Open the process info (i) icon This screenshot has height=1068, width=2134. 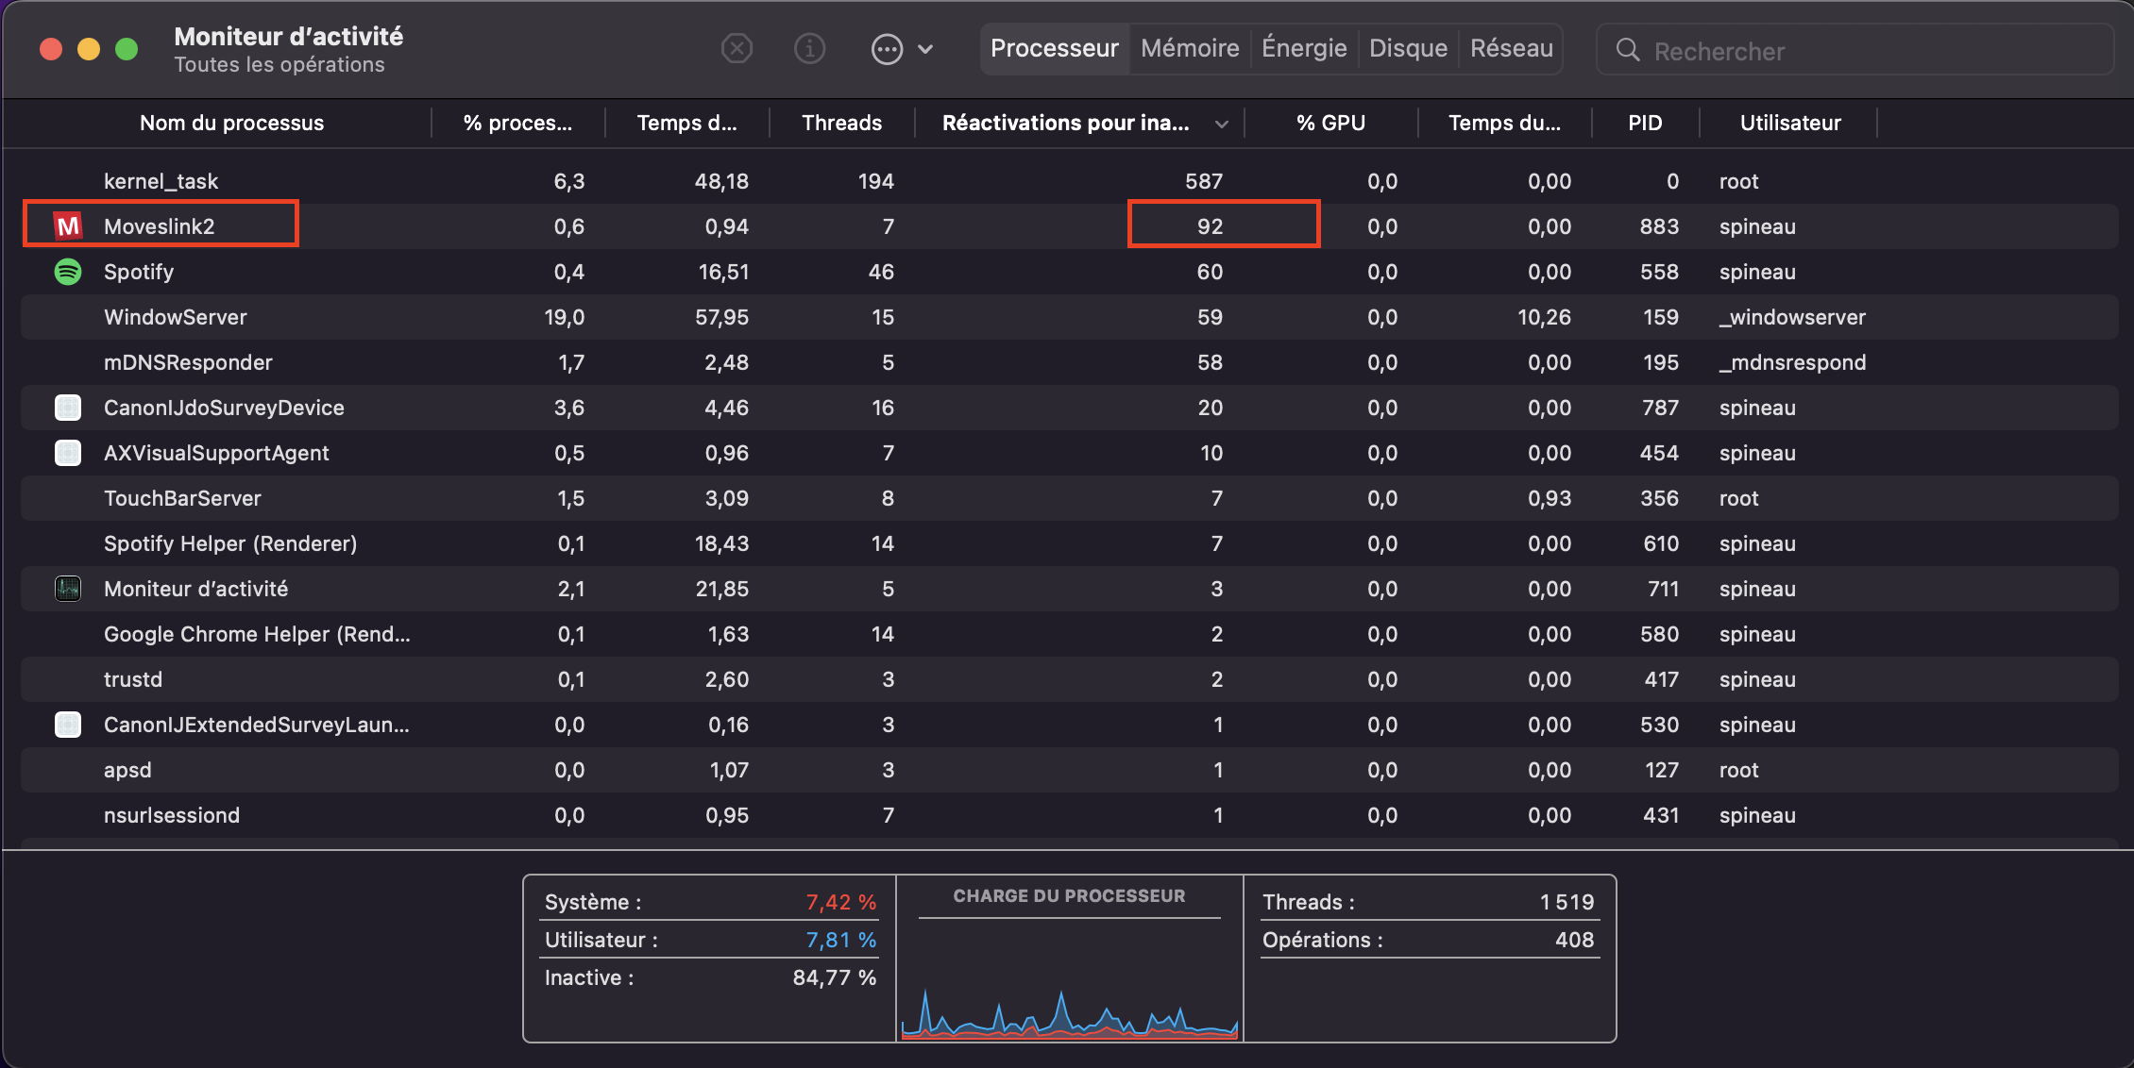pyautogui.click(x=809, y=48)
